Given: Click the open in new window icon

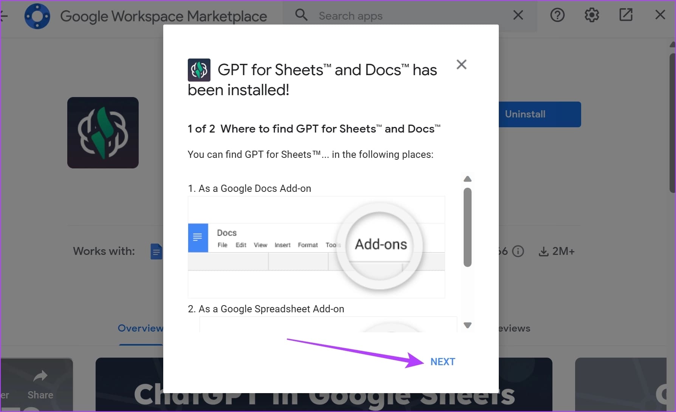Looking at the screenshot, I should [x=626, y=15].
